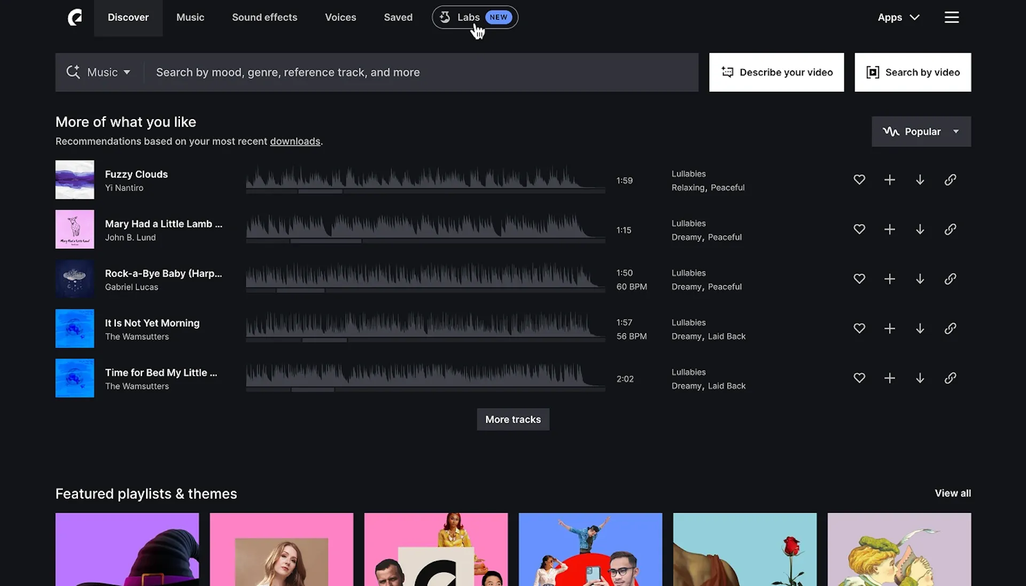Viewport: 1026px width, 586px height.
Task: Expand the Apps dropdown
Action: coord(898,17)
